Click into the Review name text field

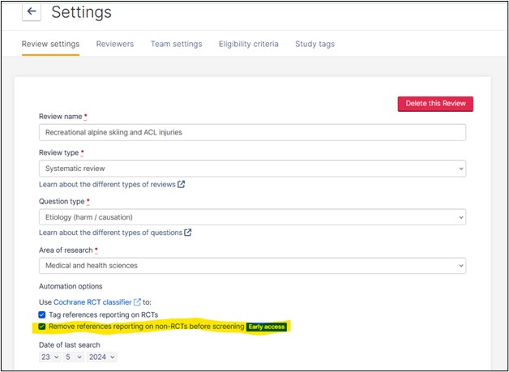pos(252,132)
